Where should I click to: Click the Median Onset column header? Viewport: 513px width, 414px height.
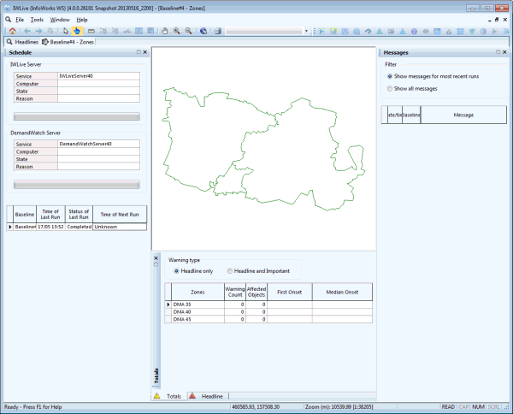pyautogui.click(x=342, y=292)
